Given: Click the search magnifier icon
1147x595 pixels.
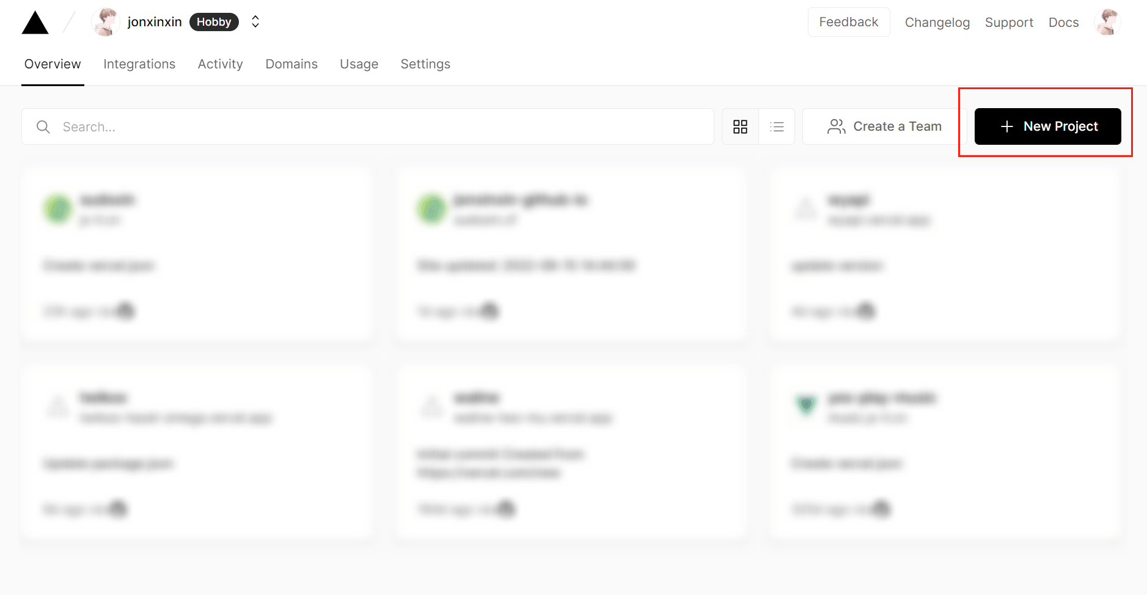Looking at the screenshot, I should pos(43,126).
